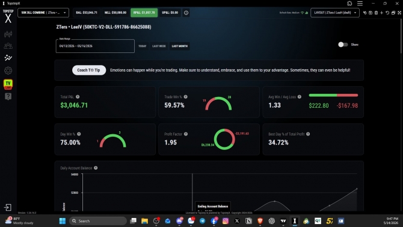
Task: Add a new layout with plus icon
Action: (x=382, y=13)
